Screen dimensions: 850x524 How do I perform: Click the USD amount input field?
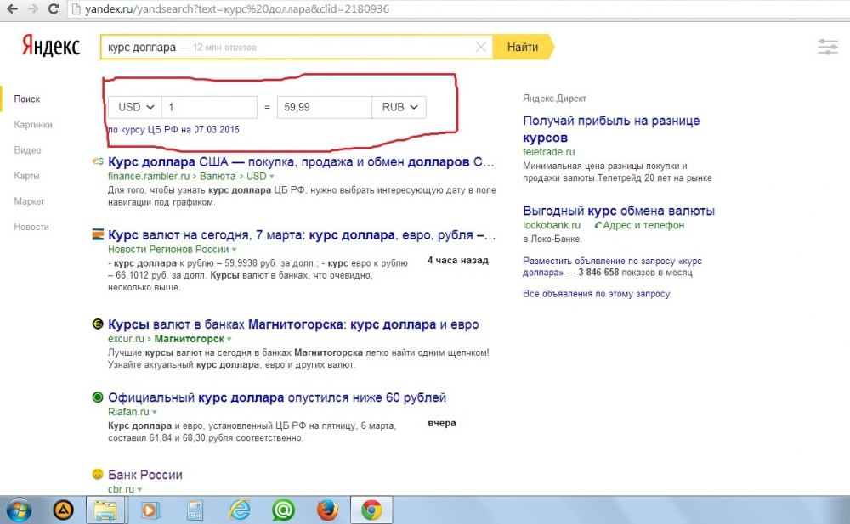pyautogui.click(x=209, y=107)
